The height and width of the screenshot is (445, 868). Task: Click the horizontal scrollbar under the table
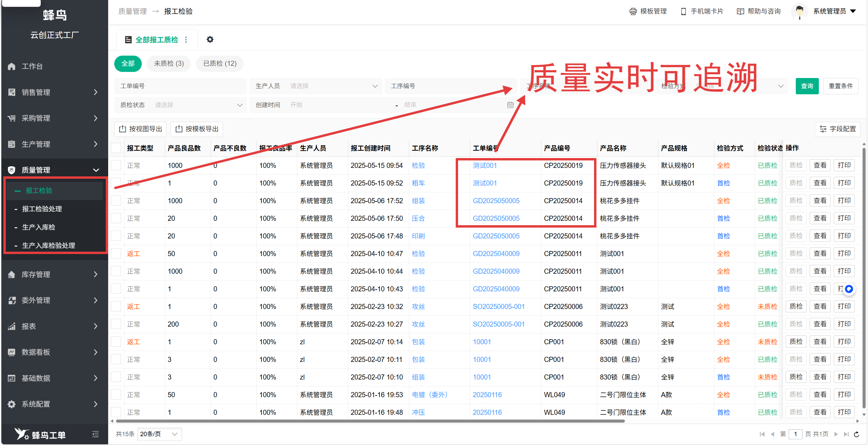(370, 421)
